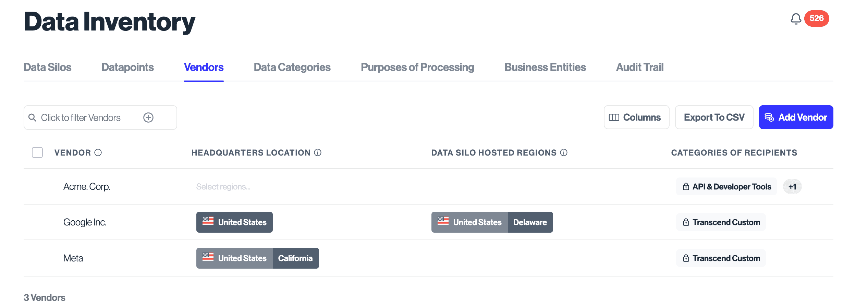The image size is (843, 307).
Task: Open Select regions dropdown for Acme Corp.
Action: (x=223, y=187)
